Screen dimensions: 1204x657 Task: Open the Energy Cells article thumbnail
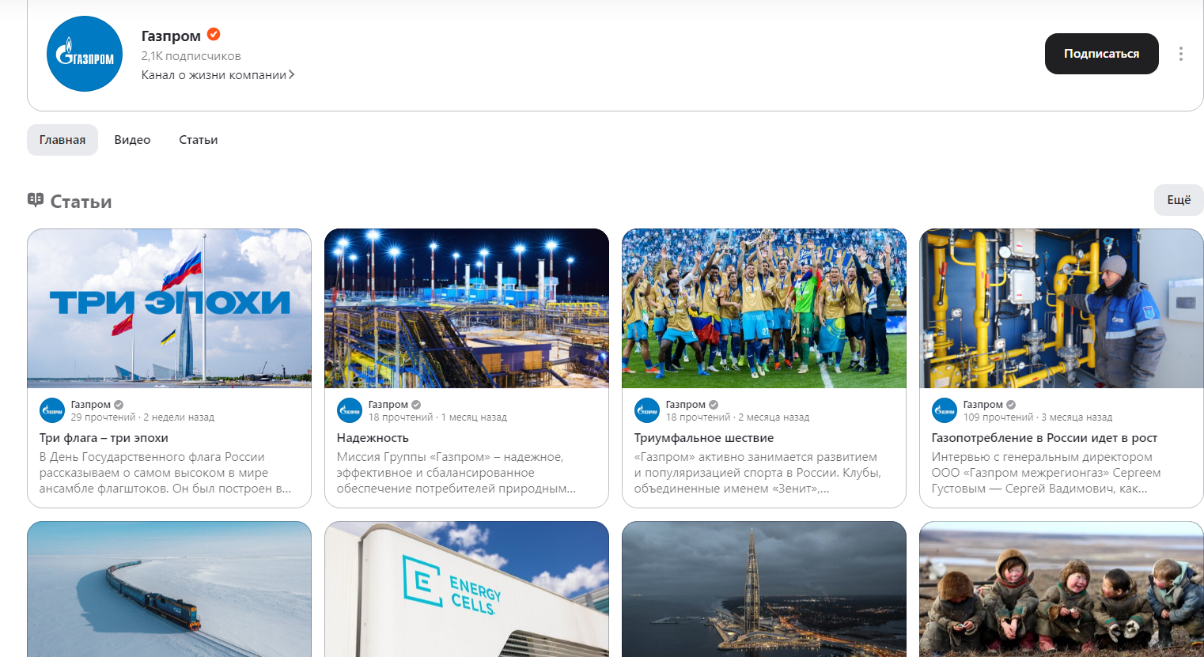tap(467, 589)
